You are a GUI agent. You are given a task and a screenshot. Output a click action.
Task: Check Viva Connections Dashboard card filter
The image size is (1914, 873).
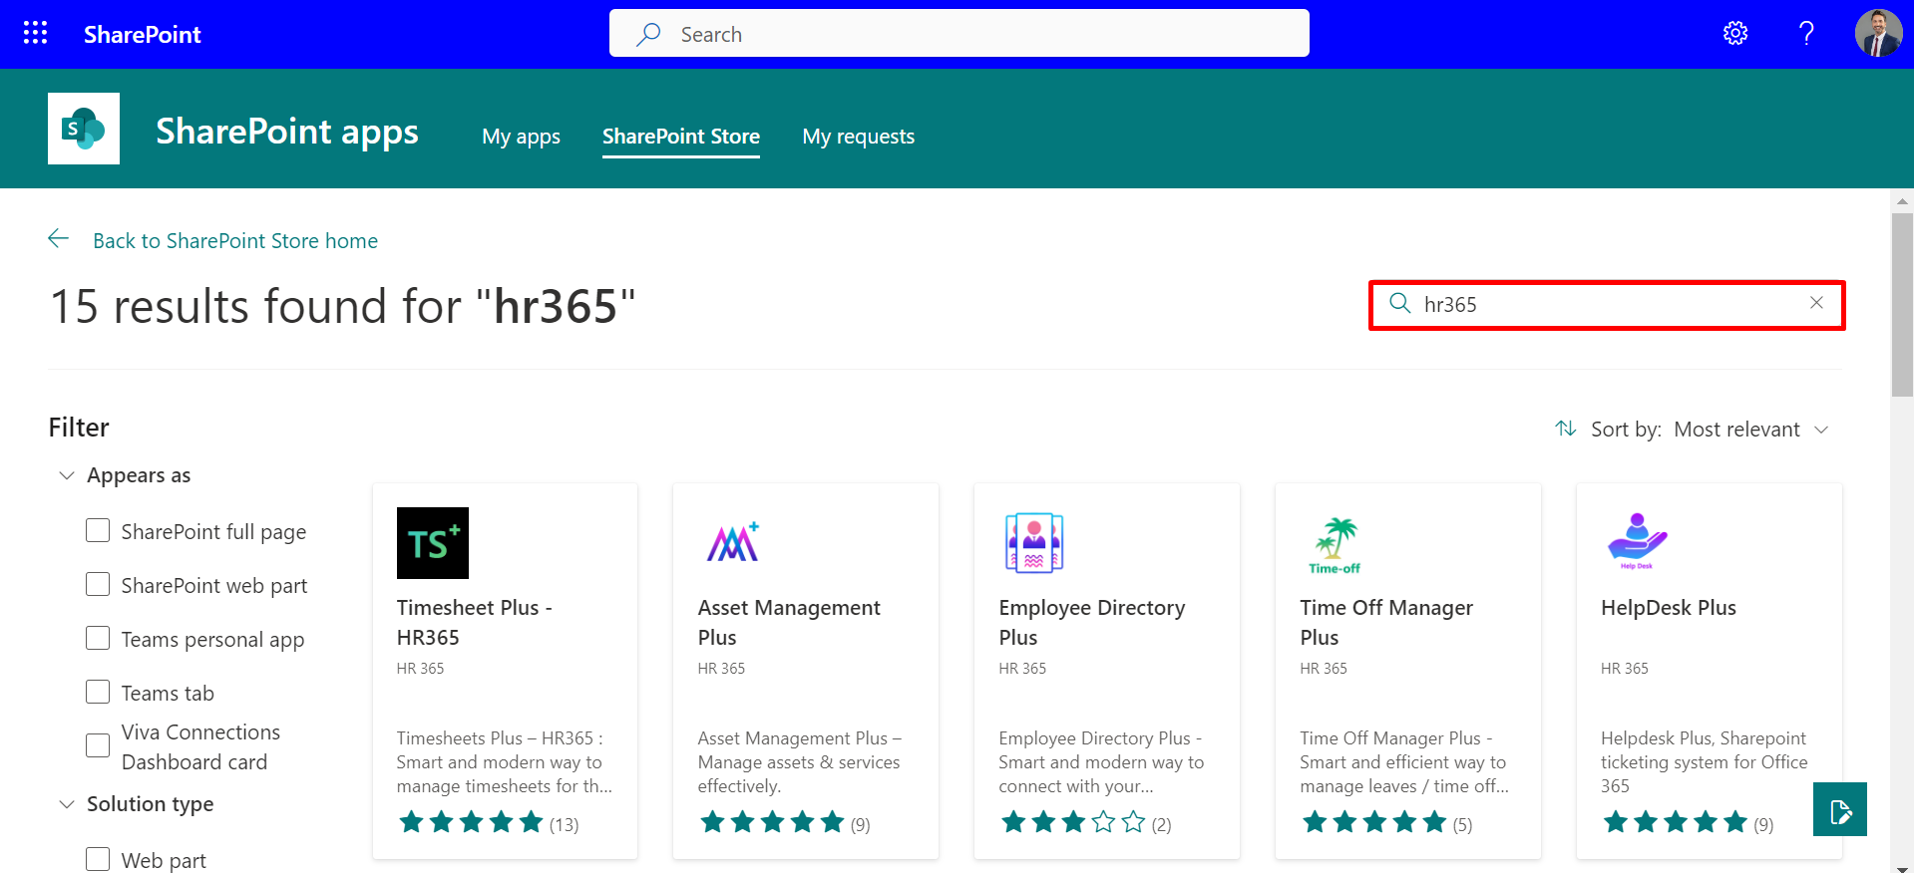[x=98, y=745]
